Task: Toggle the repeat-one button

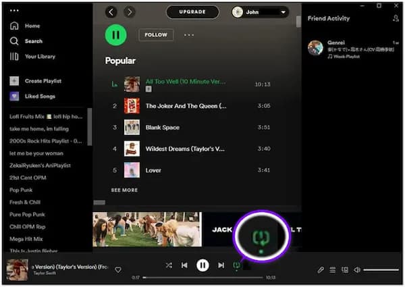Action: tap(236, 265)
